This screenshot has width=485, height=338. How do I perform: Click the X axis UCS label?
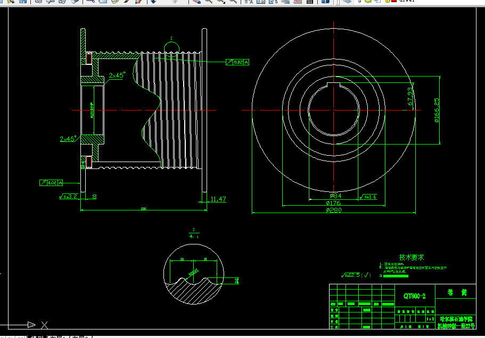(x=44, y=325)
